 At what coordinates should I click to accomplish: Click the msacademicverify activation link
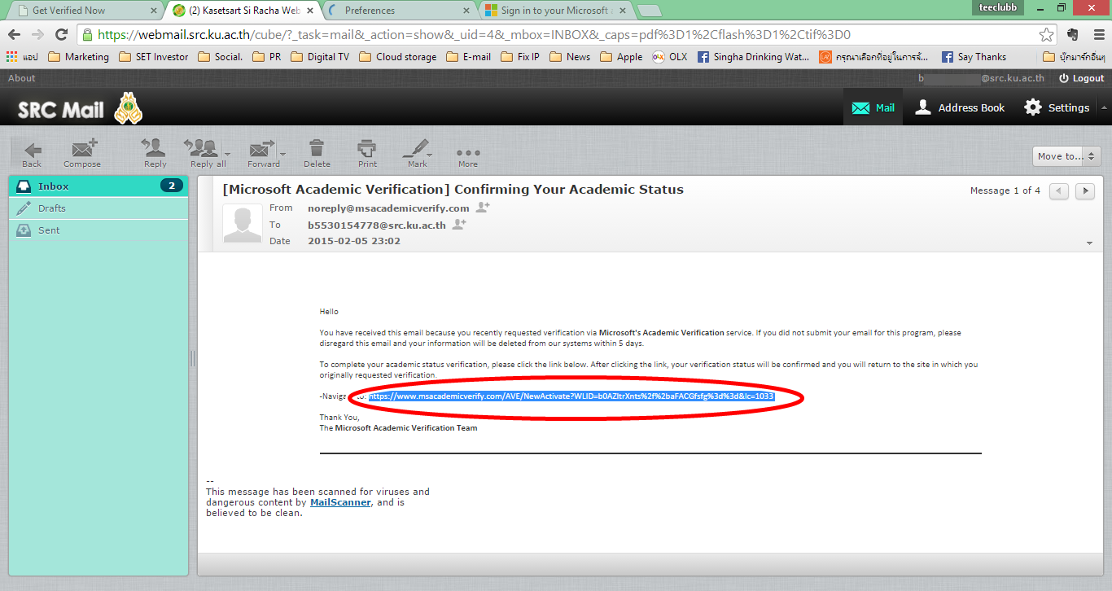571,396
